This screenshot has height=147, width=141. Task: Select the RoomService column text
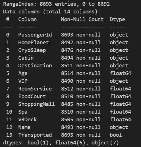coord(35,89)
